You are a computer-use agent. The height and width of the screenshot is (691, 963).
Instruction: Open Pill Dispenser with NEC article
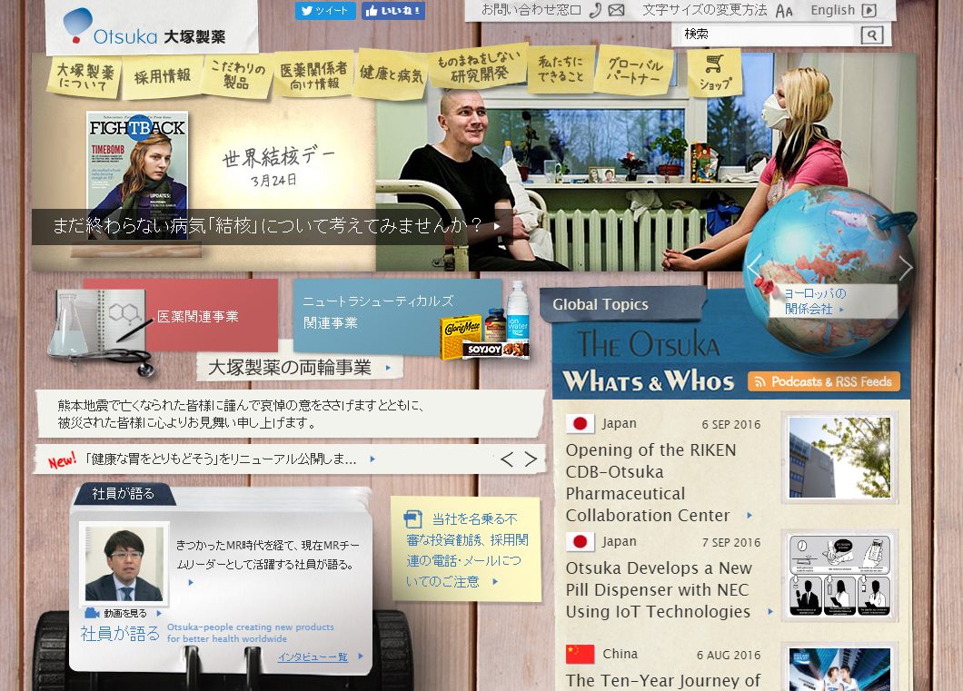tap(659, 589)
